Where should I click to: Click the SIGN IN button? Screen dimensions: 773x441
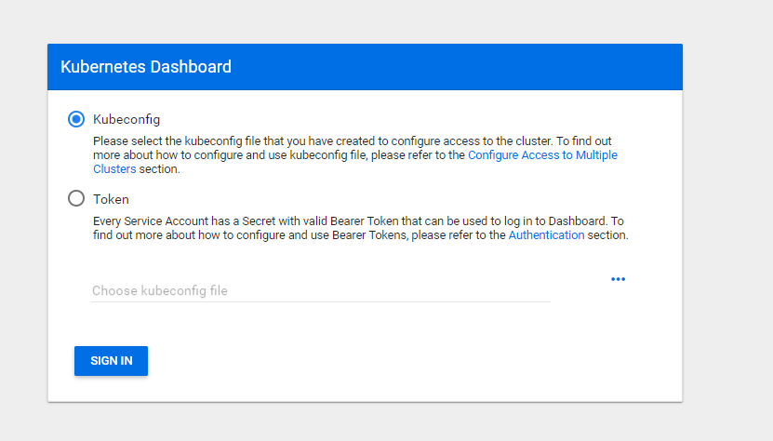pos(111,361)
